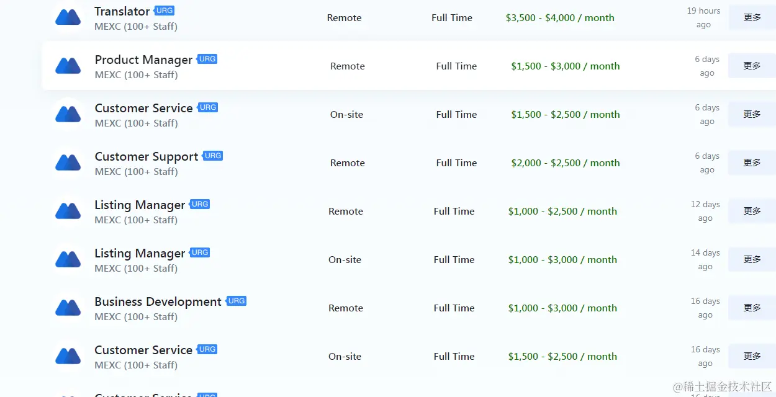Viewport: 776px width, 397px height.
Task: Click the salary $2,000 - $2,500 / month
Action: [x=566, y=163]
